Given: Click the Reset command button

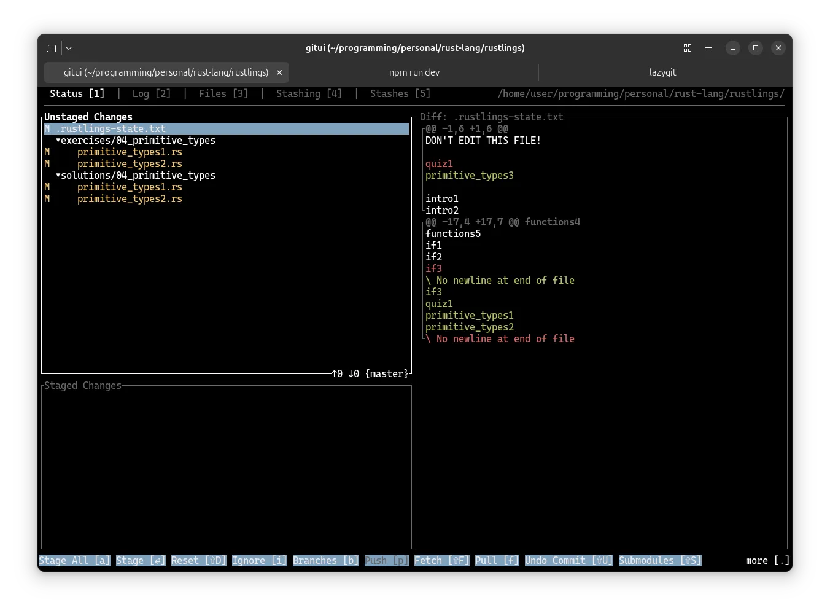Looking at the screenshot, I should (199, 561).
